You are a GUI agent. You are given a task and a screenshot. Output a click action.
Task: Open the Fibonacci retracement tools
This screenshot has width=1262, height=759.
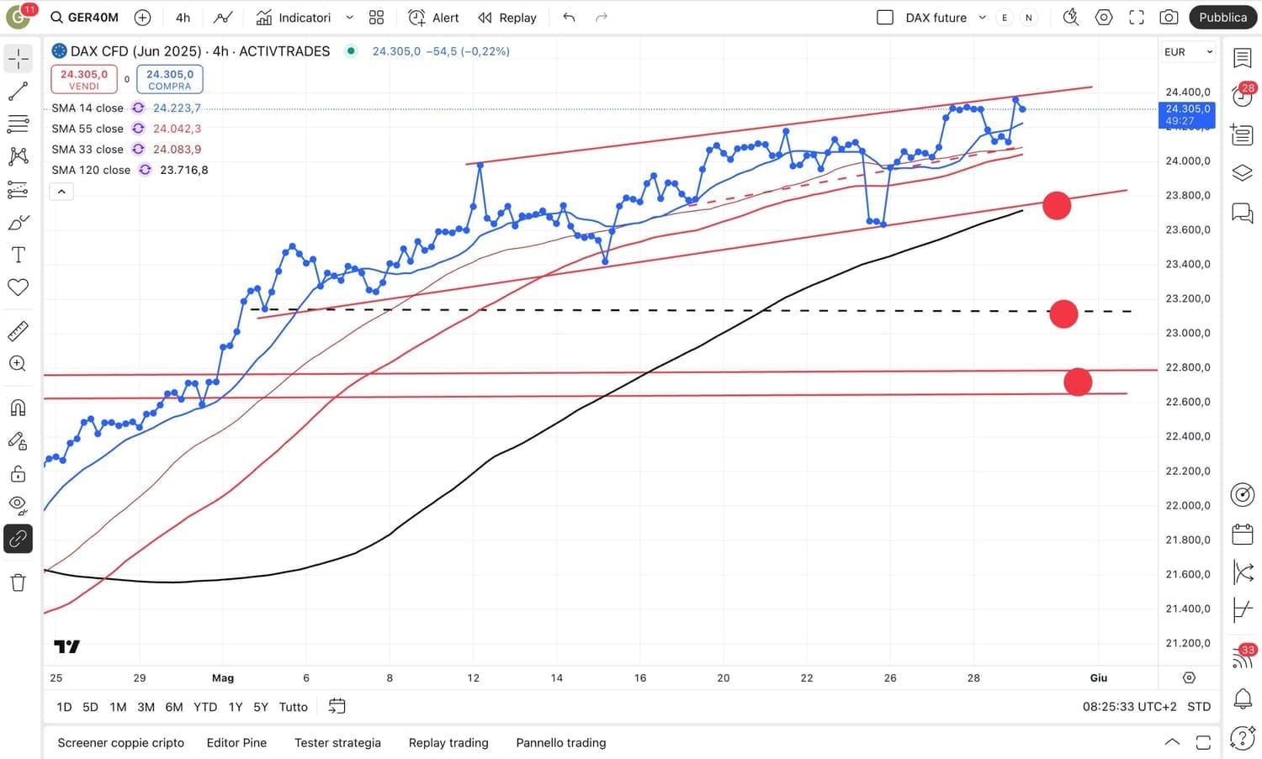click(19, 124)
